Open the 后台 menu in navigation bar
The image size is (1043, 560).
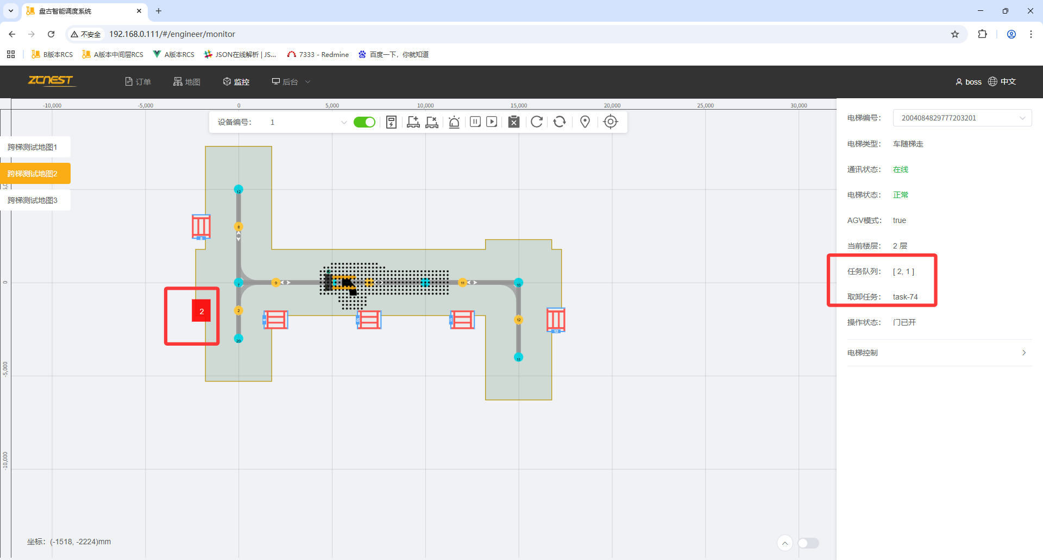[x=291, y=82]
